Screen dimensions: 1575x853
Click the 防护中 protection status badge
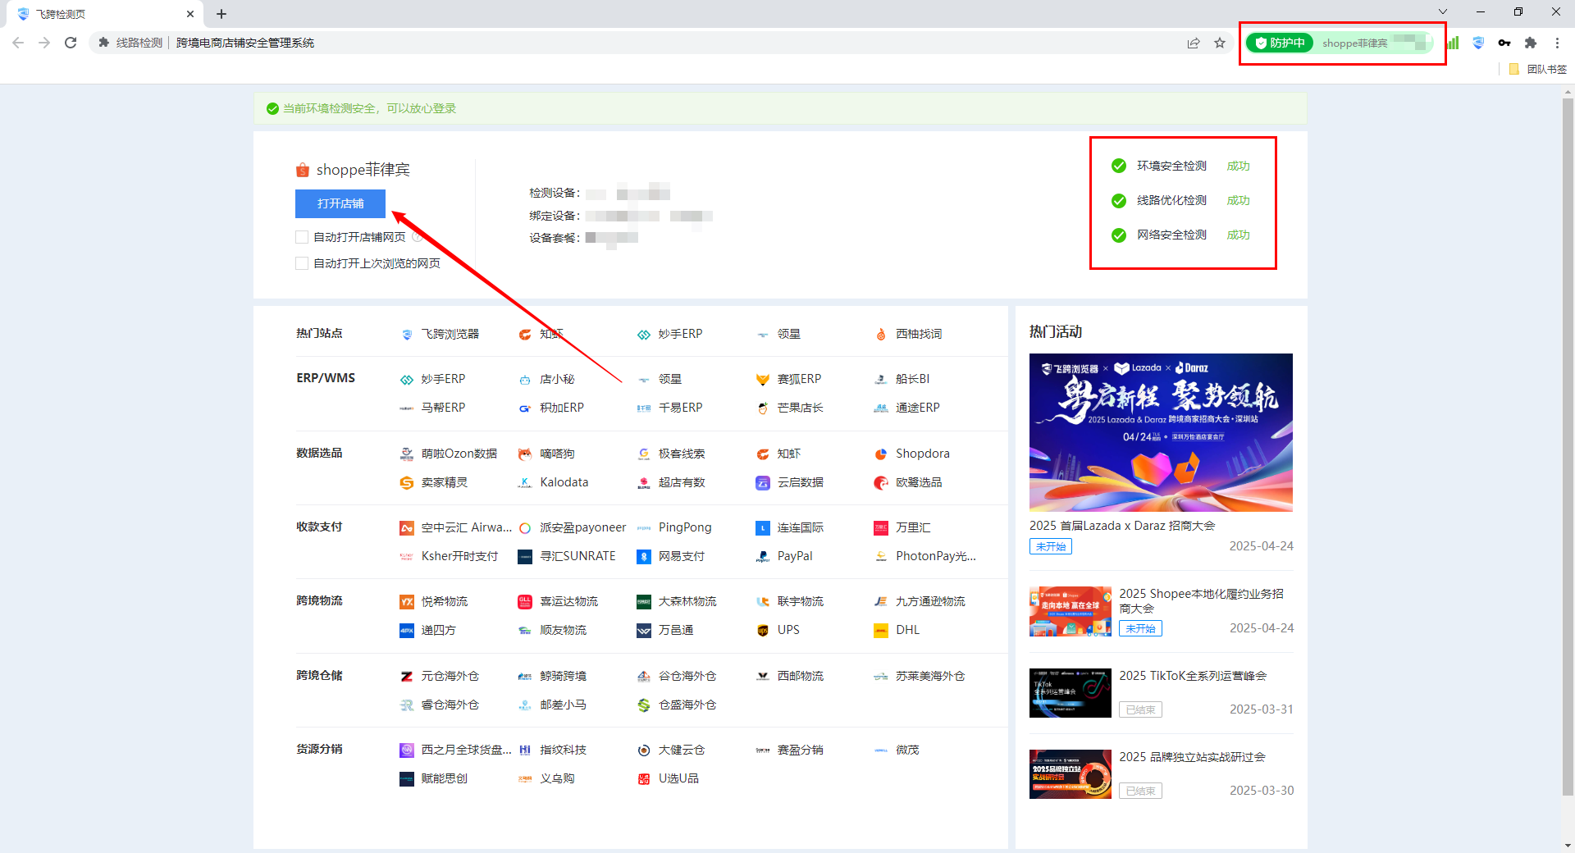coord(1280,43)
